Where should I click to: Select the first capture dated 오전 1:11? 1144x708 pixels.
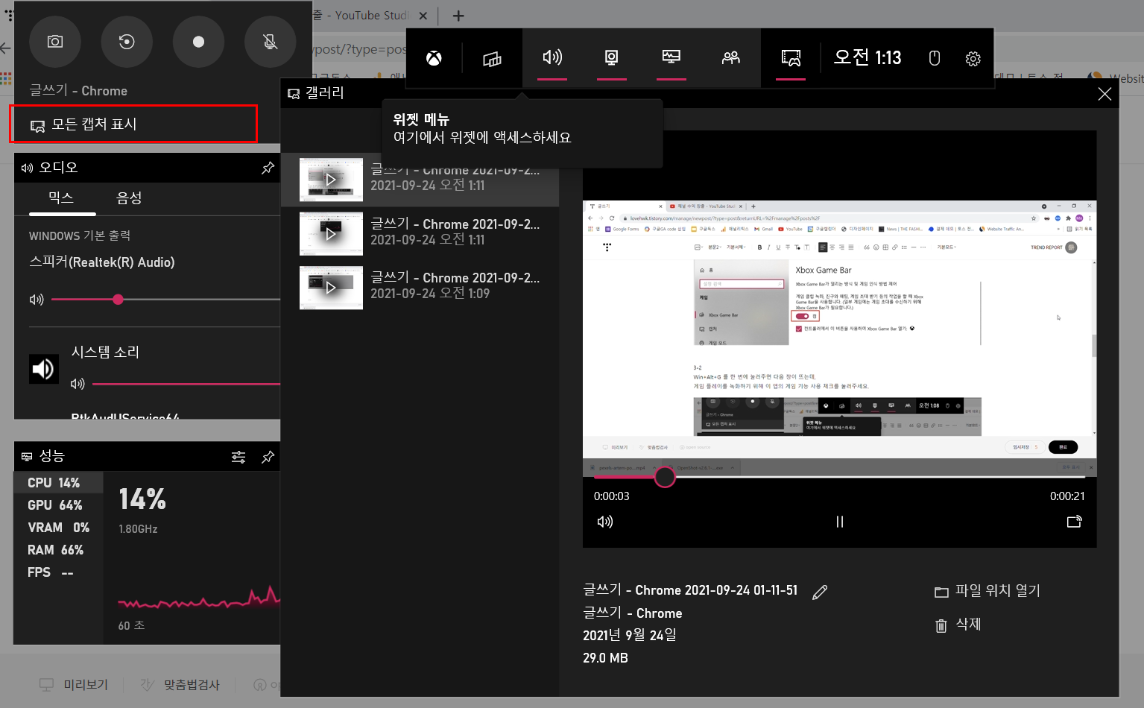point(420,180)
